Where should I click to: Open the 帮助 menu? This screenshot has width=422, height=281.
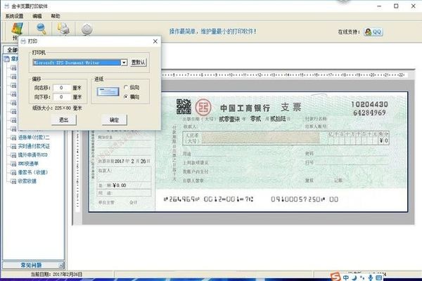pos(56,15)
